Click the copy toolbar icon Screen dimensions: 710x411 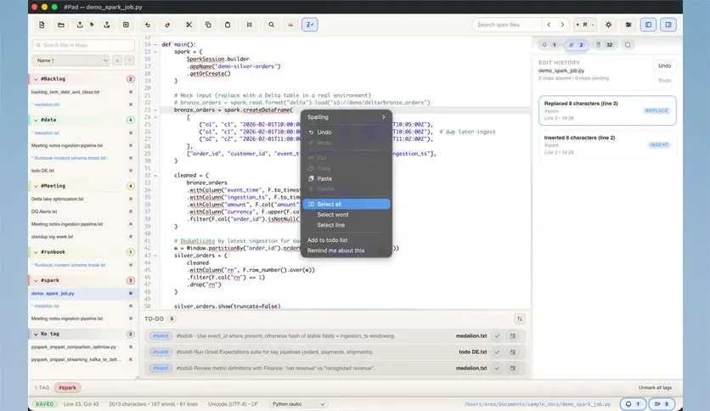pyautogui.click(x=208, y=25)
